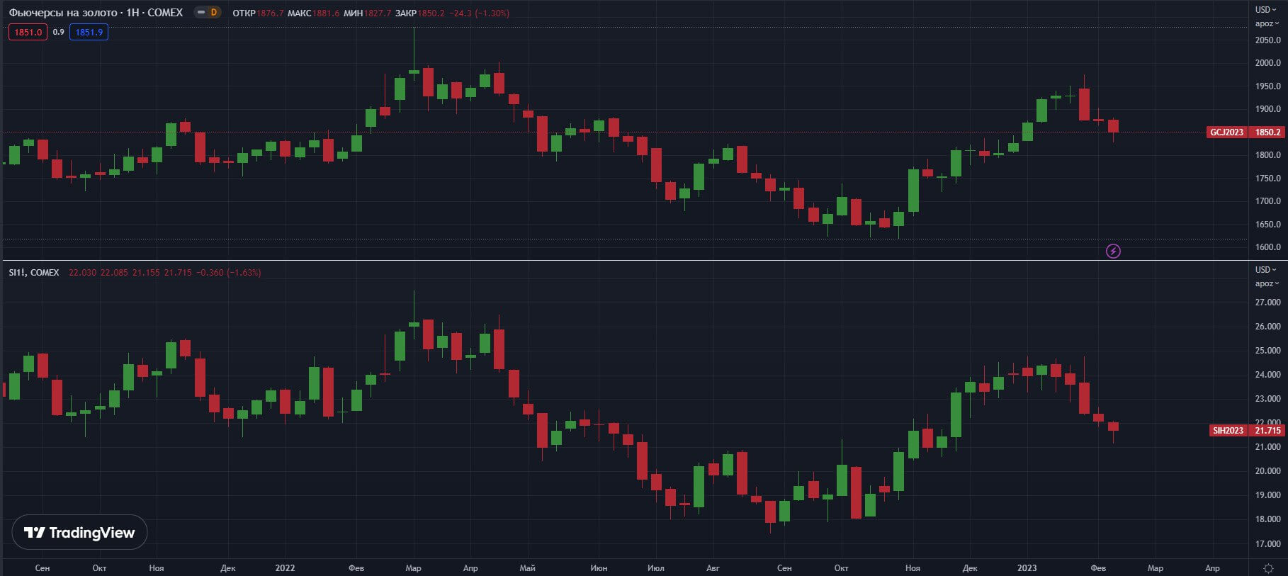Click the orange D delayed-data indicator

click(x=214, y=13)
